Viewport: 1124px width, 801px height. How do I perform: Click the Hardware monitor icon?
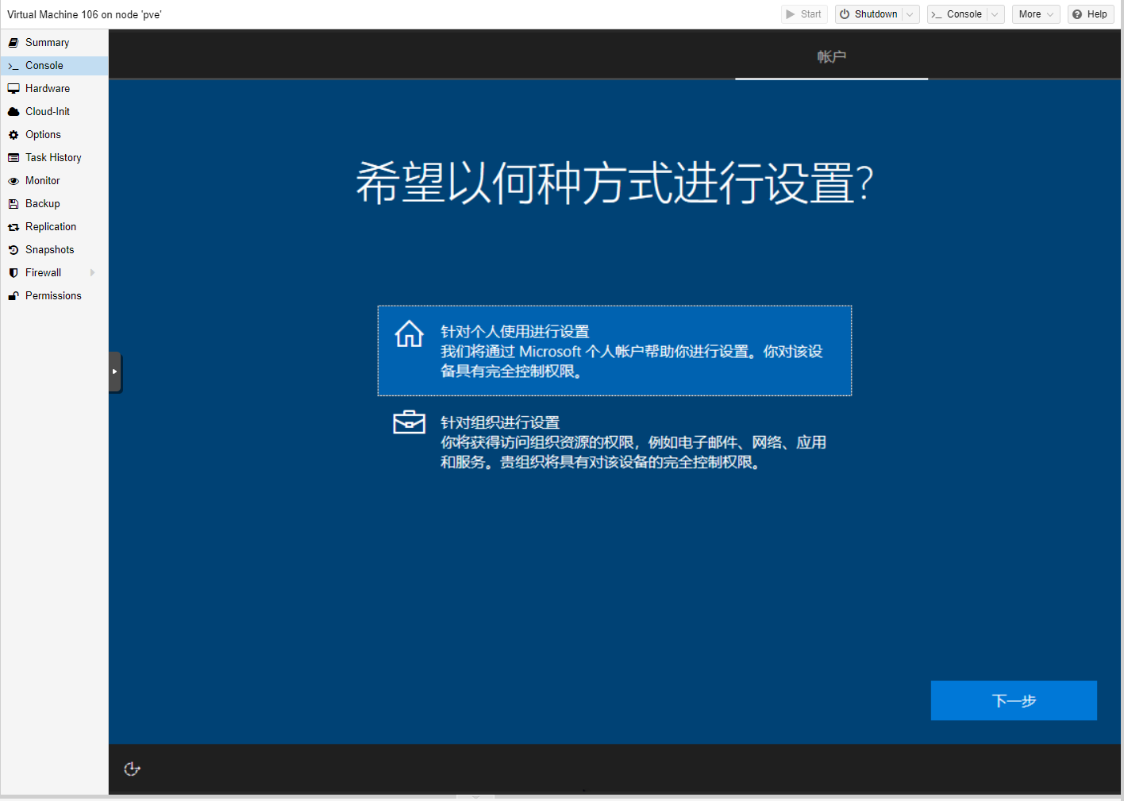(x=13, y=89)
